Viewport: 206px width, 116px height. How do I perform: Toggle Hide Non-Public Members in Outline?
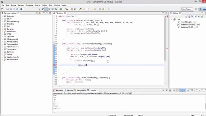pyautogui.click(x=199, y=16)
